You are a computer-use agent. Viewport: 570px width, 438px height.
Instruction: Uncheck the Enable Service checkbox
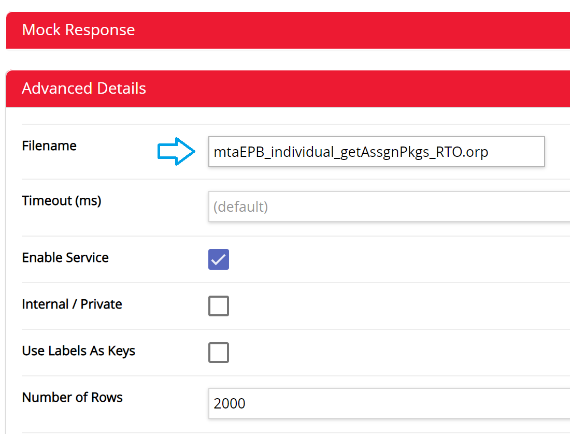tap(219, 259)
